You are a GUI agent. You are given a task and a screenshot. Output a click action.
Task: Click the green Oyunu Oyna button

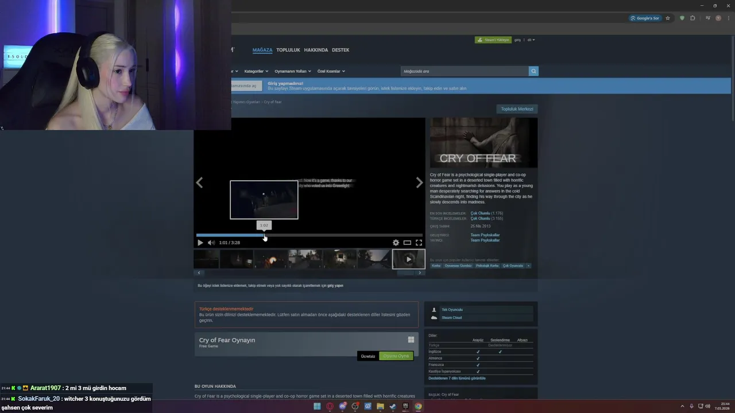[x=396, y=356]
